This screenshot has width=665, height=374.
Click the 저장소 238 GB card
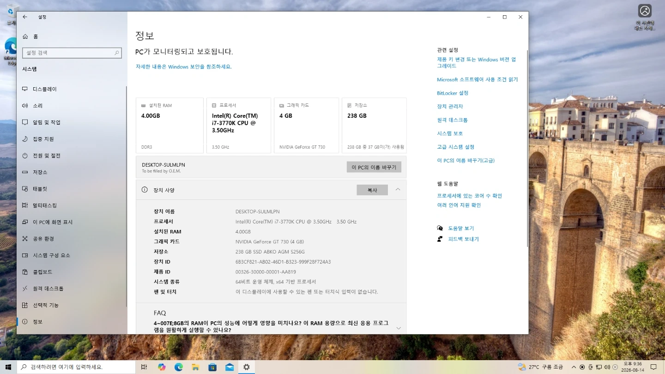click(374, 125)
